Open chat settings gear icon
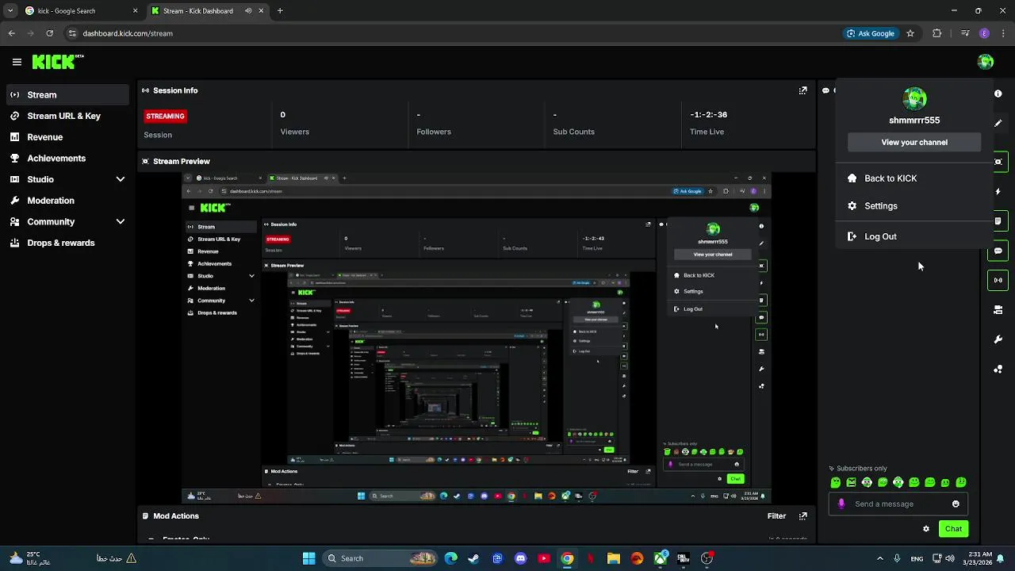Viewport: 1015px width, 571px height. tap(925, 529)
